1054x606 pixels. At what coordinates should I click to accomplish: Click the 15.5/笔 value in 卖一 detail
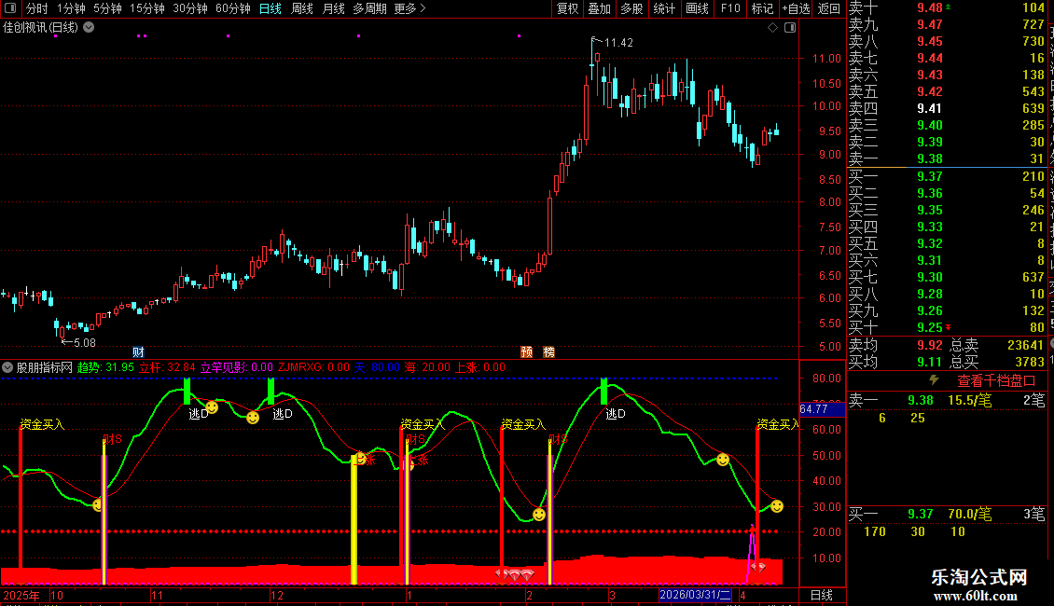969,400
